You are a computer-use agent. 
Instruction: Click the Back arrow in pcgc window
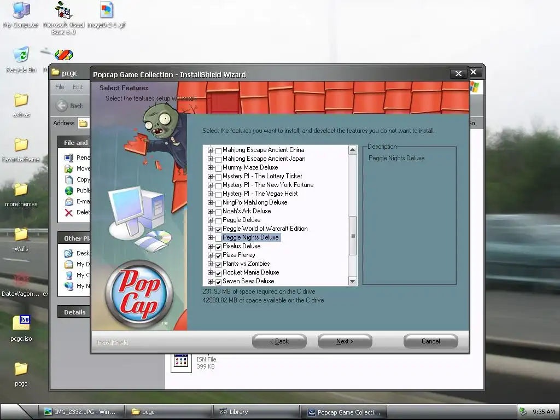tap(62, 106)
